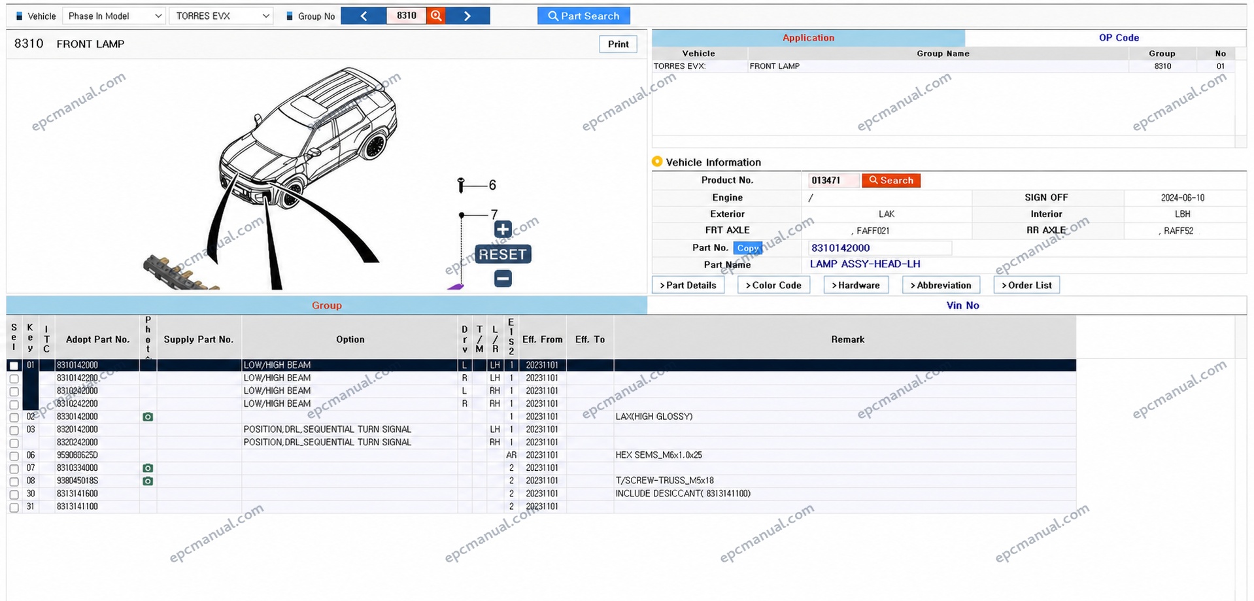Open photo icon for part 8330142000
This screenshot has width=1254, height=601.
(148, 417)
